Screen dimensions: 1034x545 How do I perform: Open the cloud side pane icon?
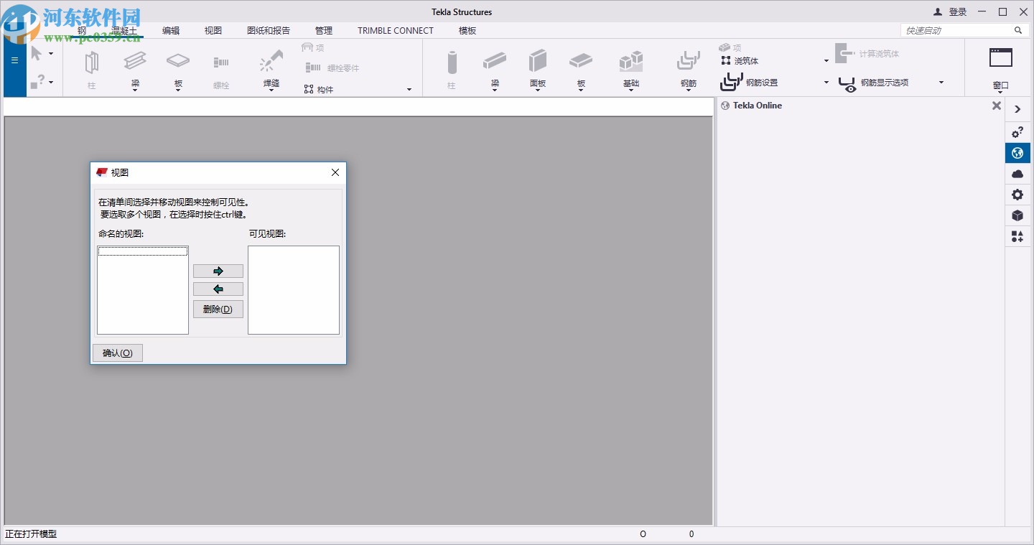[1017, 174]
